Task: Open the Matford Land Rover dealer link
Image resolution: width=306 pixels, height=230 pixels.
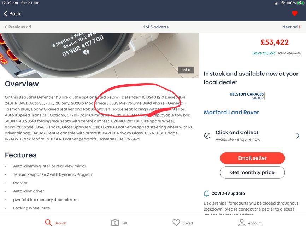Action: (231, 113)
